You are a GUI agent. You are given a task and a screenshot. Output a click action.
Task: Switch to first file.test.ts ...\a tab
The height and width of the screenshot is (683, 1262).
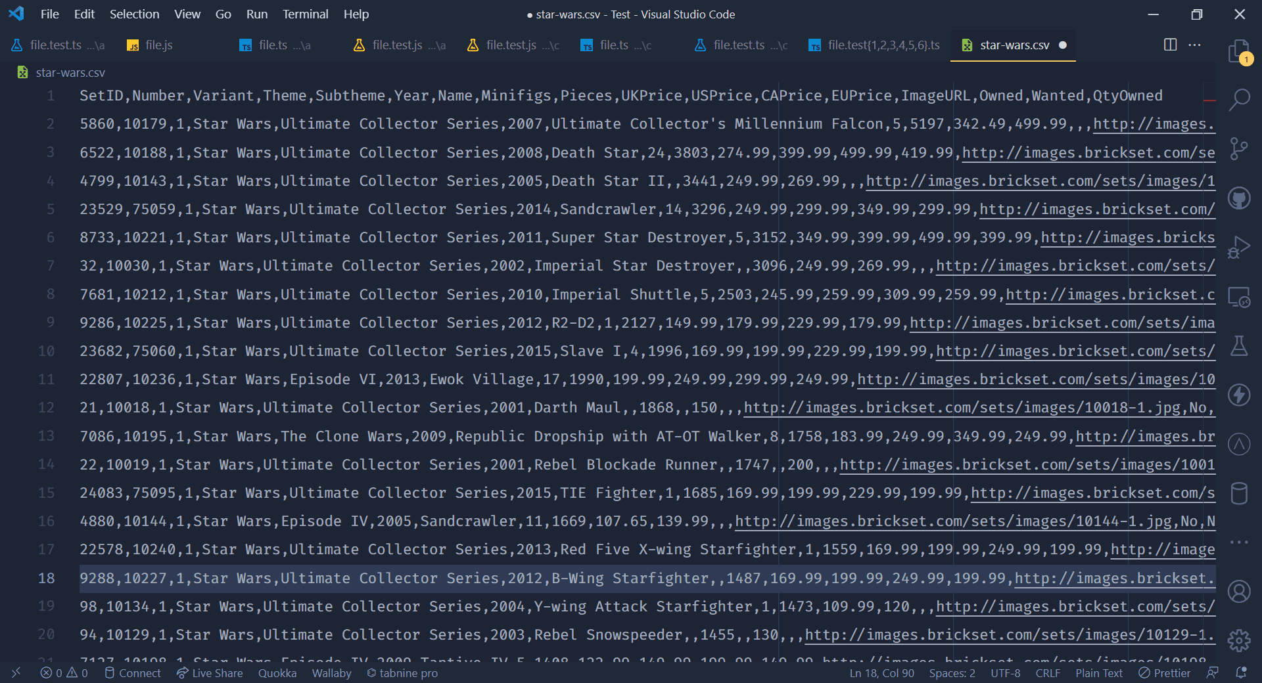tap(58, 45)
